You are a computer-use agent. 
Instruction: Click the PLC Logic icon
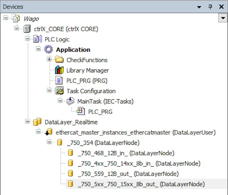(38, 39)
